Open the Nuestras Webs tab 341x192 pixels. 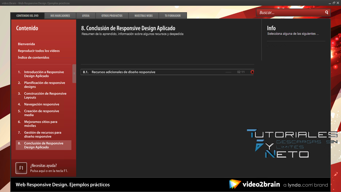point(144,15)
